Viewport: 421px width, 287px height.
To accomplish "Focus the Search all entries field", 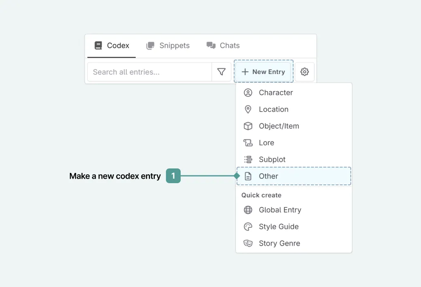I will coord(149,72).
